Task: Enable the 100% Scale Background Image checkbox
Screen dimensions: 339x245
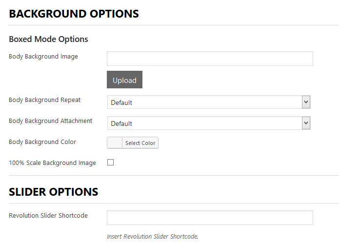Action: click(x=110, y=163)
